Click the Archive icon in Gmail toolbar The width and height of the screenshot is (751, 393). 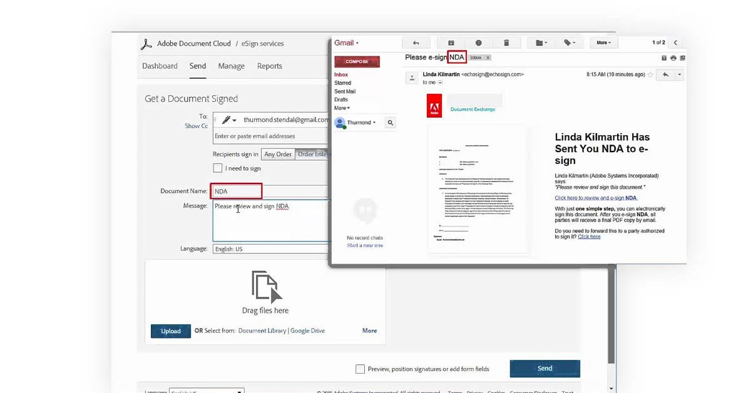(x=451, y=42)
